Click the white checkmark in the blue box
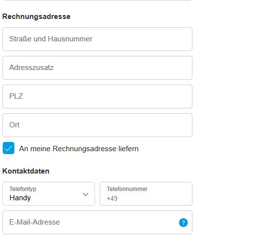 point(8,148)
